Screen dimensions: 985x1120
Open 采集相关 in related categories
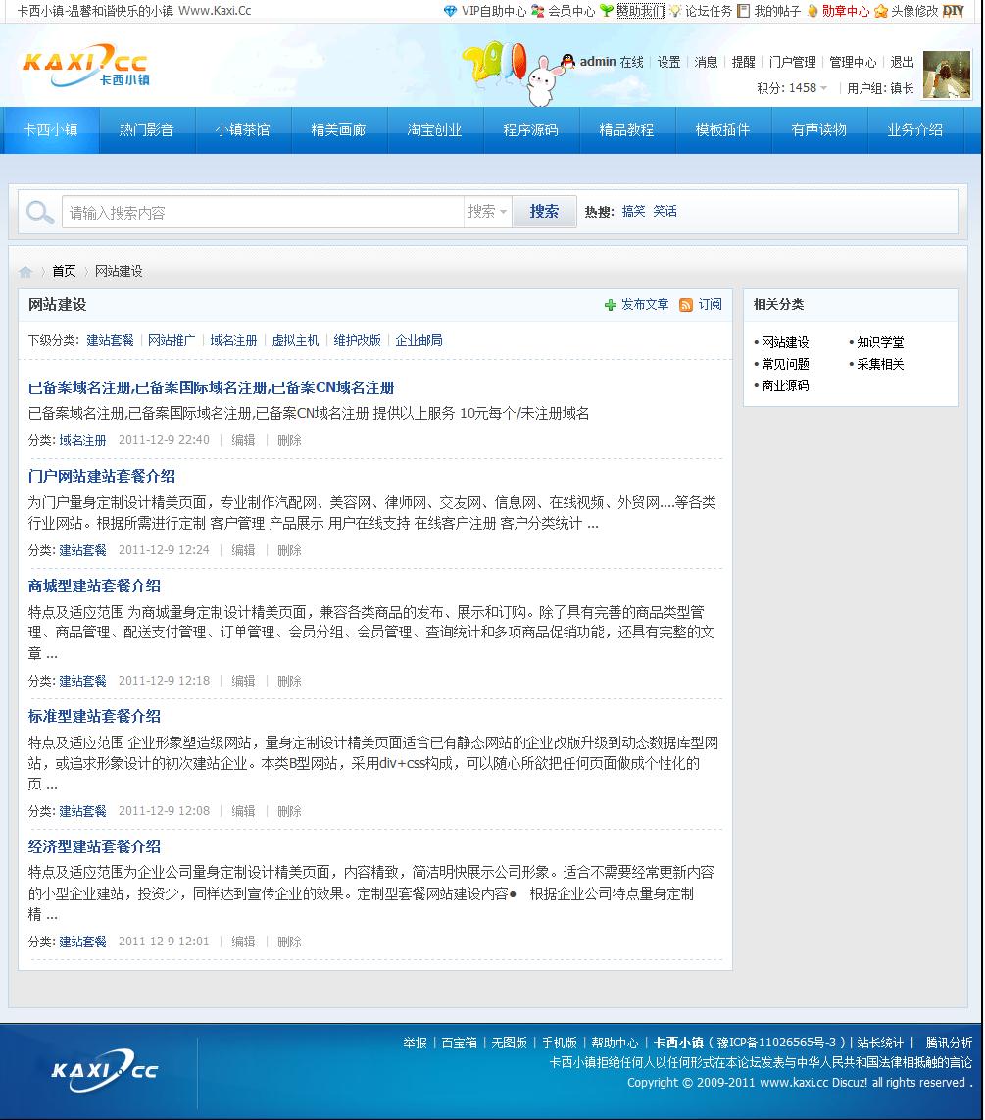pos(880,364)
